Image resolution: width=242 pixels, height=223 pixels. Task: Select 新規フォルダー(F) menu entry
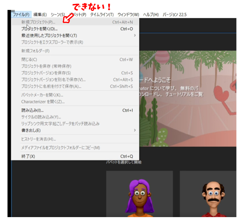pyautogui.click(x=35, y=51)
